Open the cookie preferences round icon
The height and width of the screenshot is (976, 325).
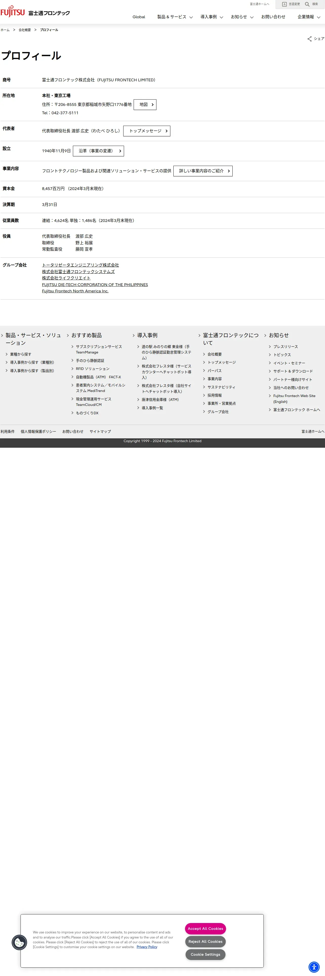(x=19, y=942)
